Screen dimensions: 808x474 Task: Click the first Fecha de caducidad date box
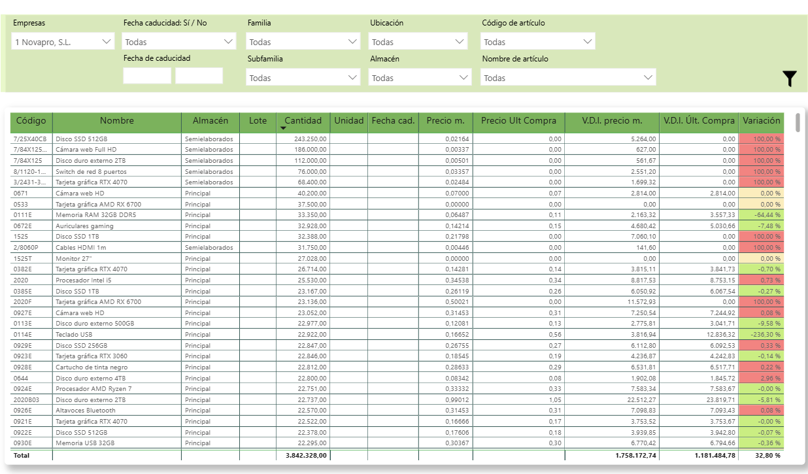[147, 76]
